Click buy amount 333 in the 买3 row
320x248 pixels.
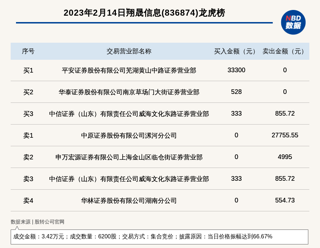[236, 114]
